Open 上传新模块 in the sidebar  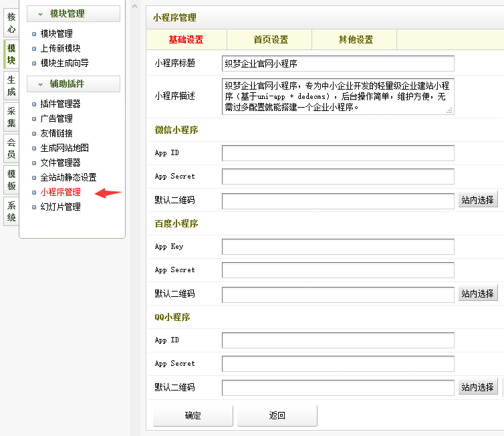click(60, 48)
